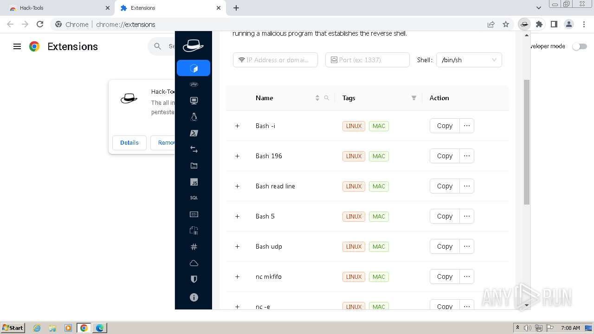
Task: Open a new browser tab
Action: click(236, 8)
